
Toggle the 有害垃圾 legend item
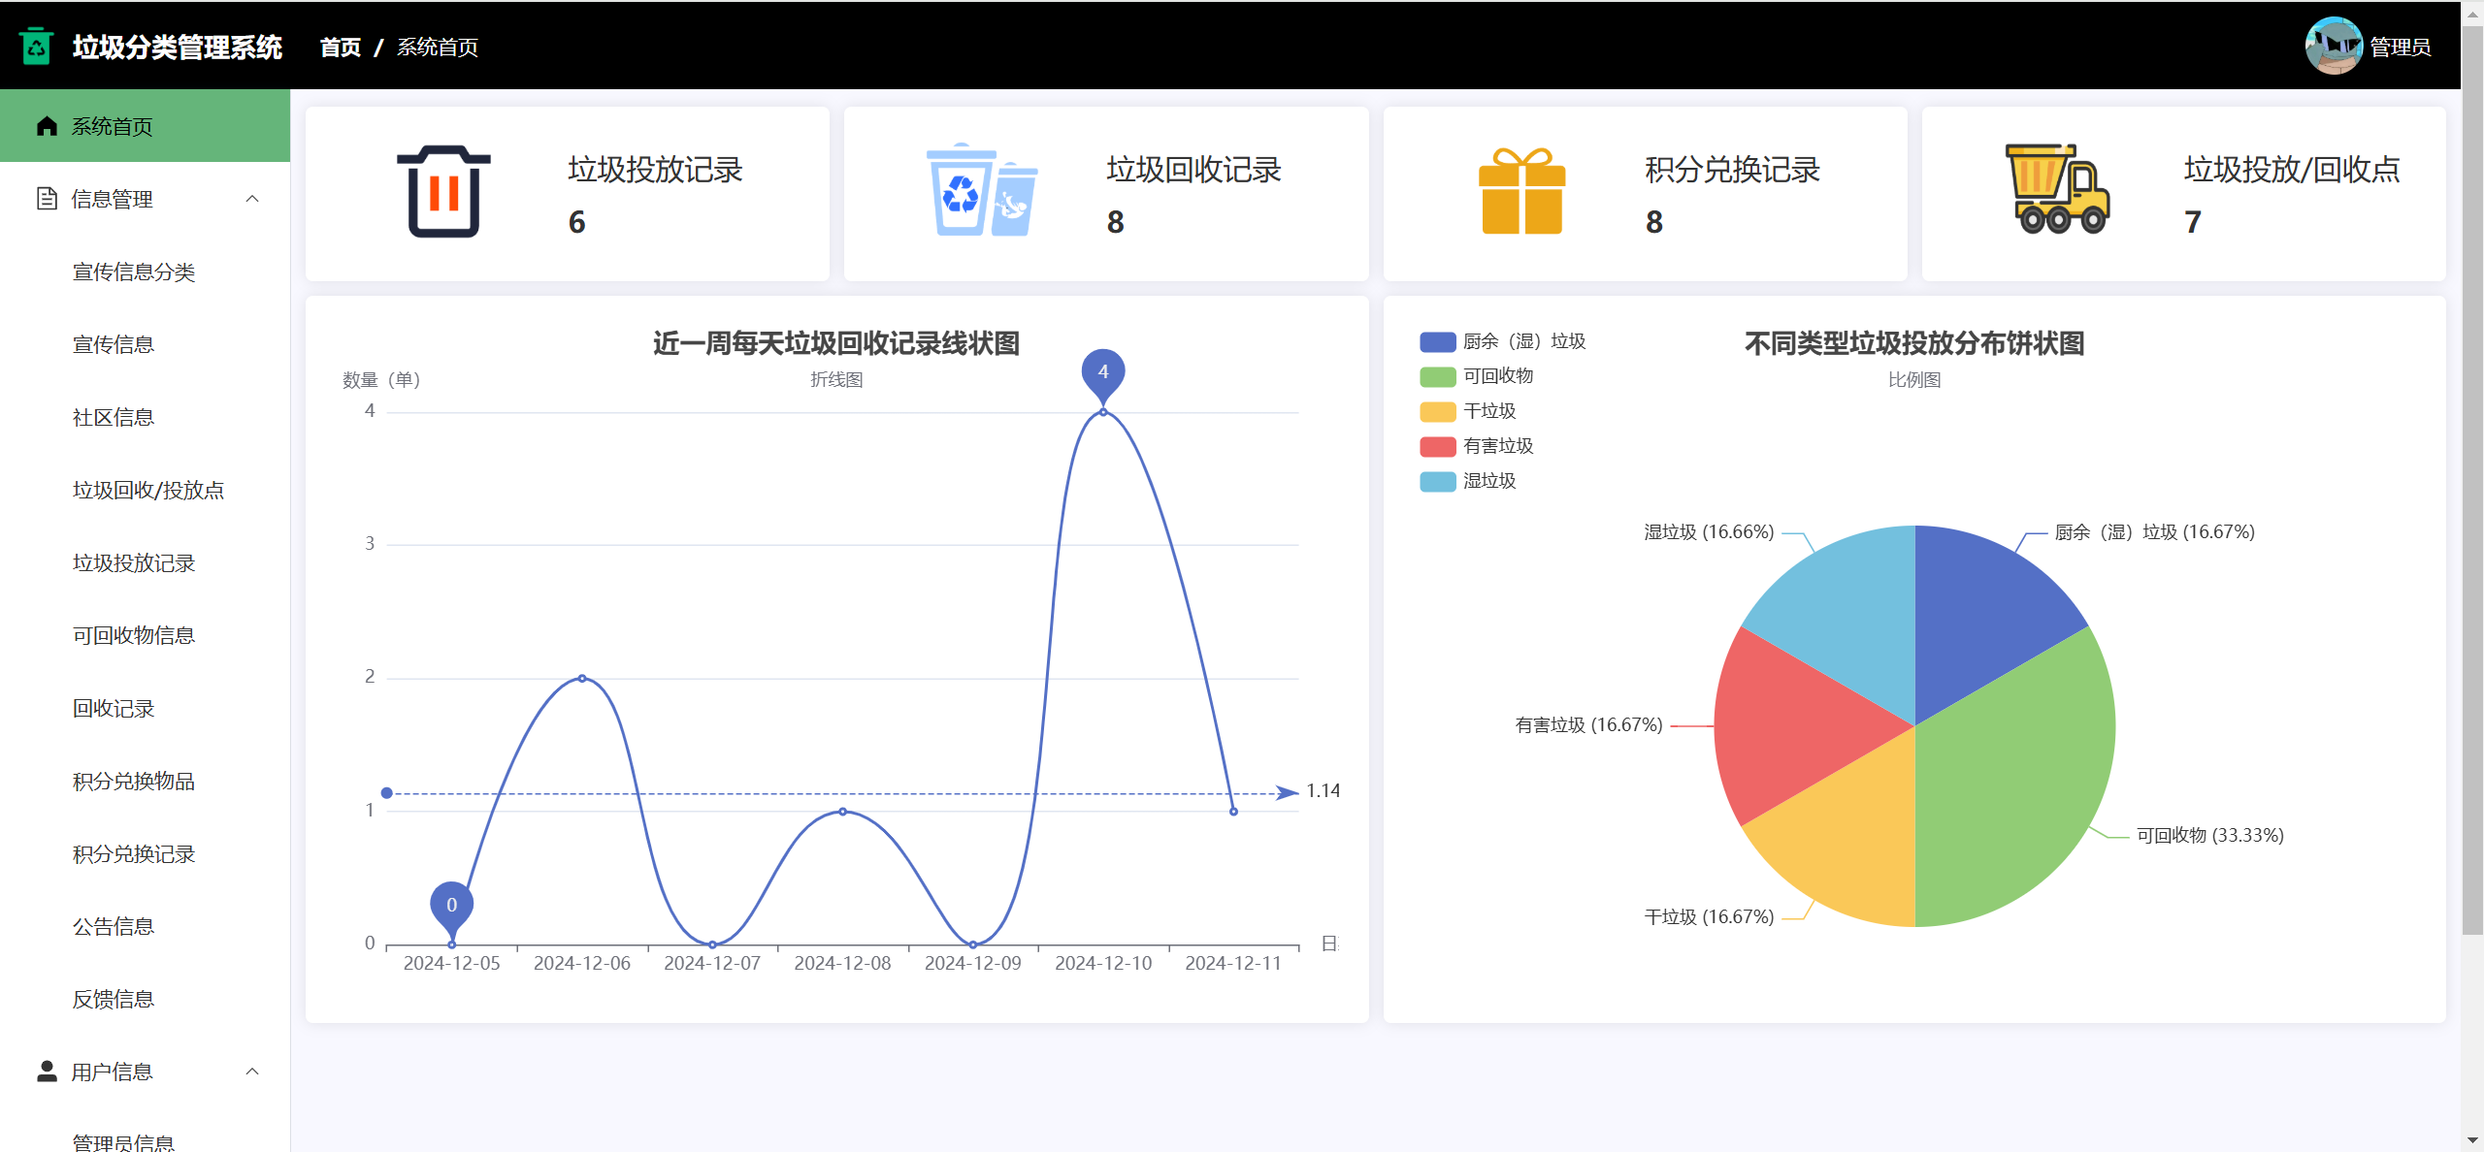click(x=1497, y=446)
